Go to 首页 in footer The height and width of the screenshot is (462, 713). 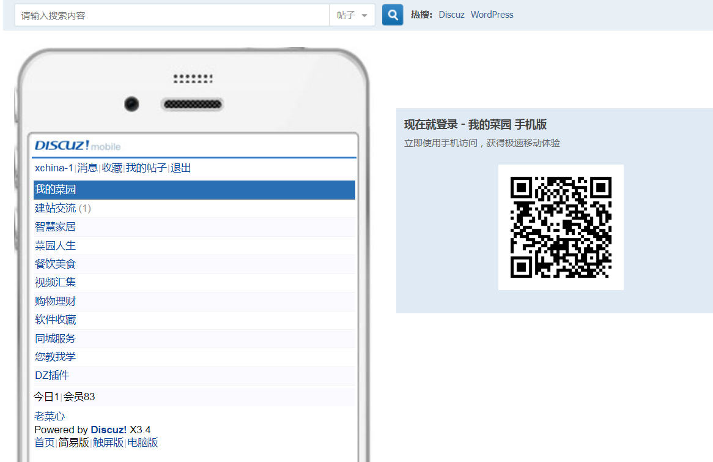45,442
